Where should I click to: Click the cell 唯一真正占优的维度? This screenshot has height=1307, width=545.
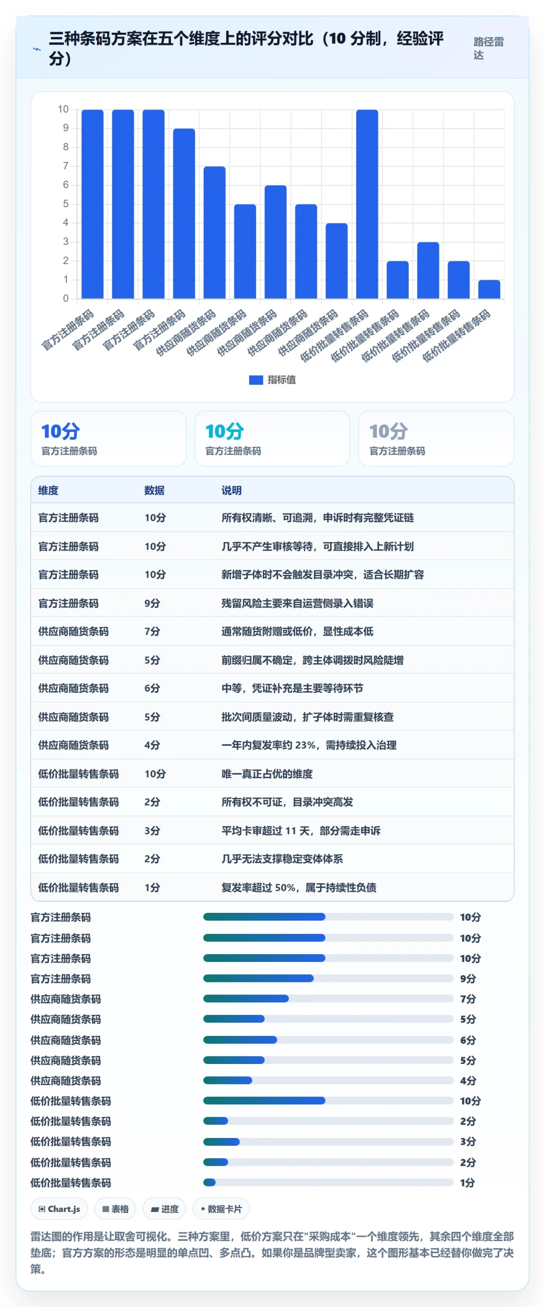267,774
